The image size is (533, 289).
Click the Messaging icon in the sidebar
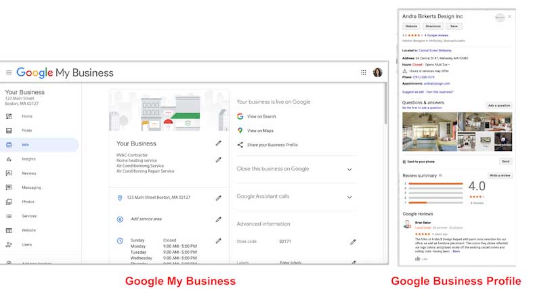pyautogui.click(x=9, y=187)
